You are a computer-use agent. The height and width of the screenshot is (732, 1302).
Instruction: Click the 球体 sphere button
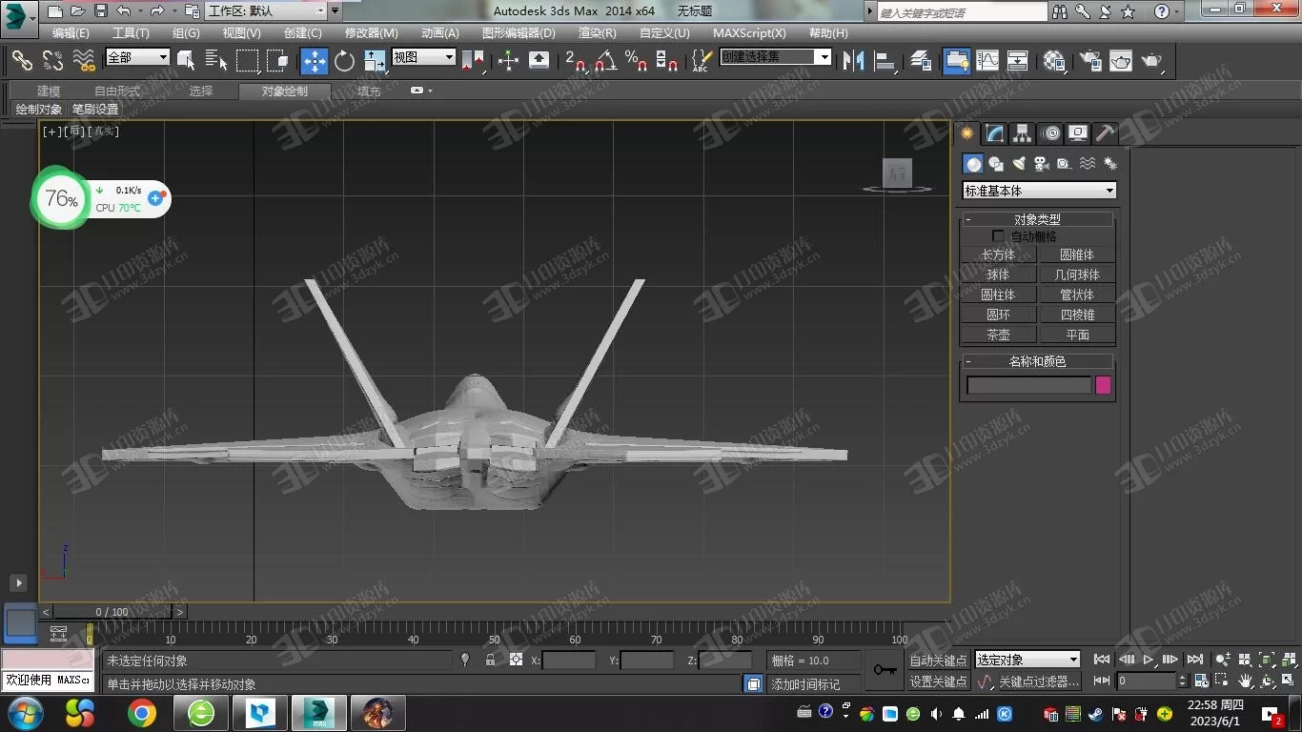pyautogui.click(x=998, y=274)
